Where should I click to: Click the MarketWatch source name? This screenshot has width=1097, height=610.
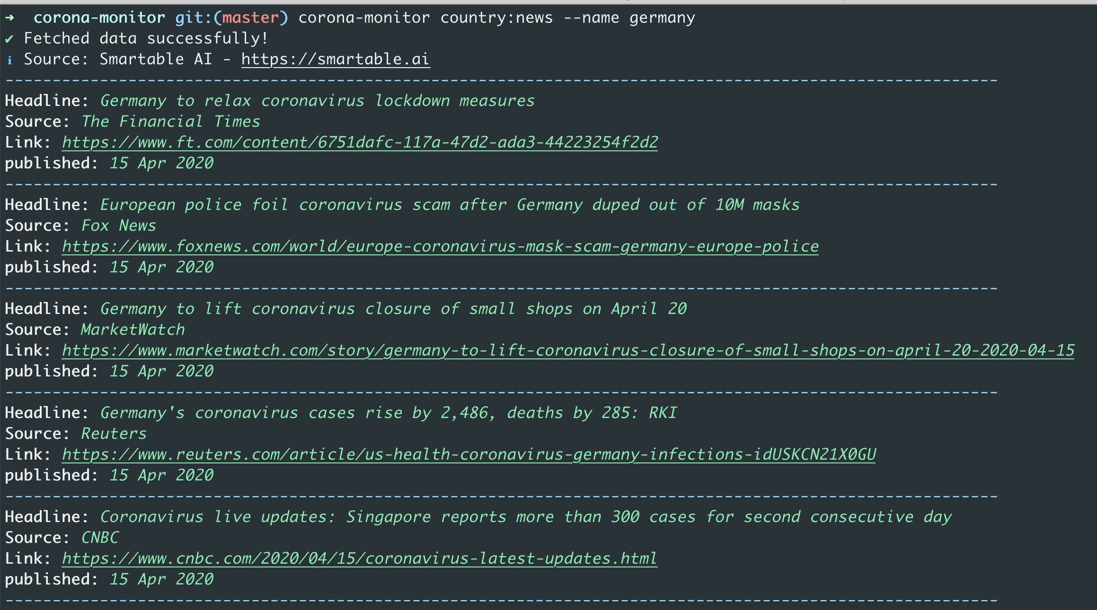[x=133, y=330]
